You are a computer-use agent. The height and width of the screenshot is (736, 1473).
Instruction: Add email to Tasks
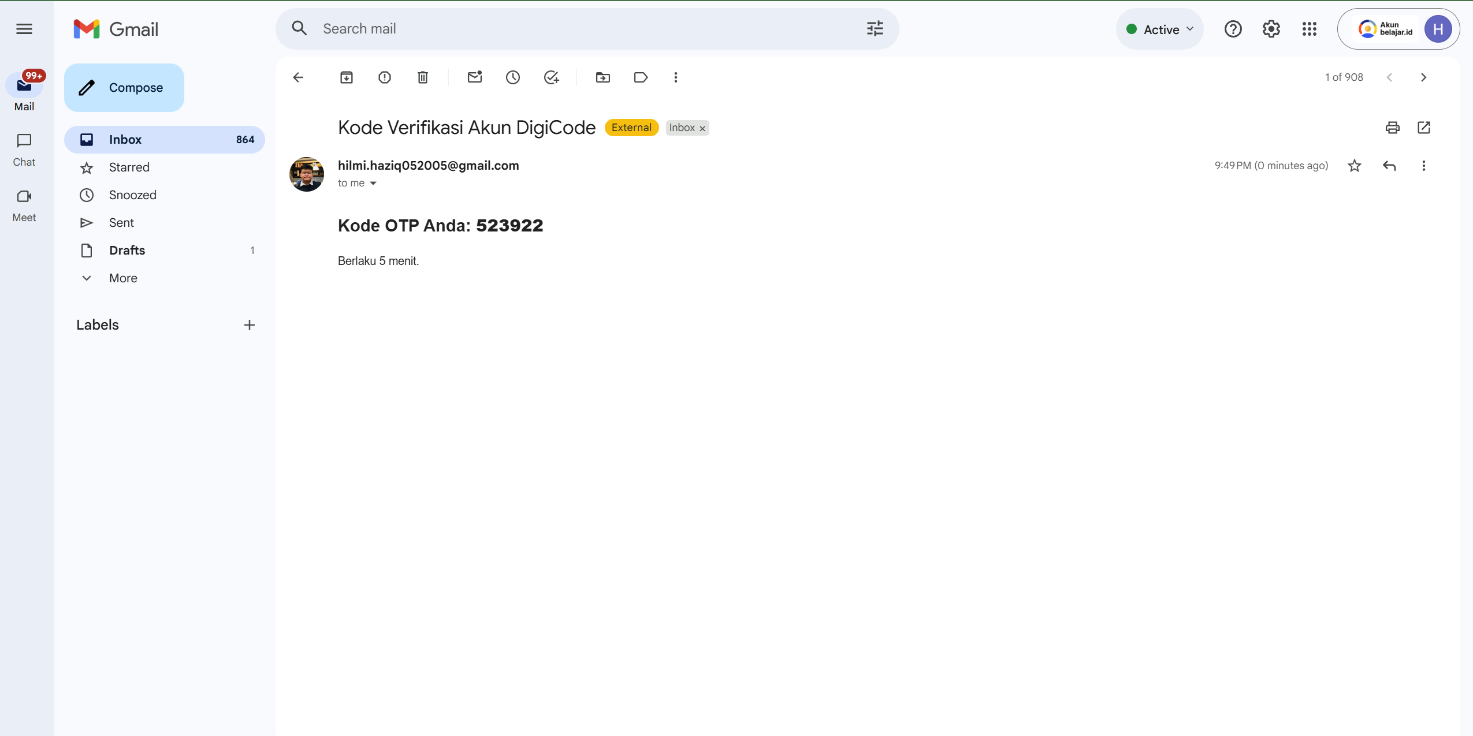pyautogui.click(x=552, y=77)
